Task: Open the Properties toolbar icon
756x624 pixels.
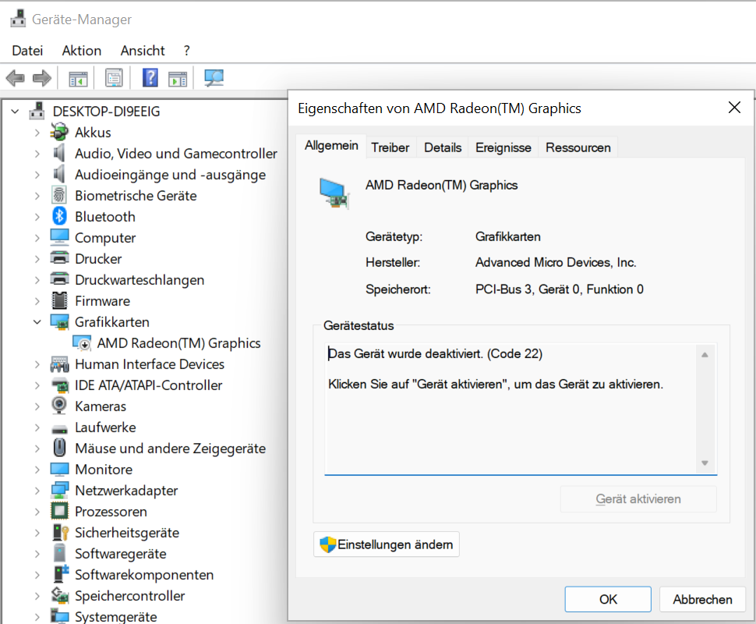Action: click(114, 78)
